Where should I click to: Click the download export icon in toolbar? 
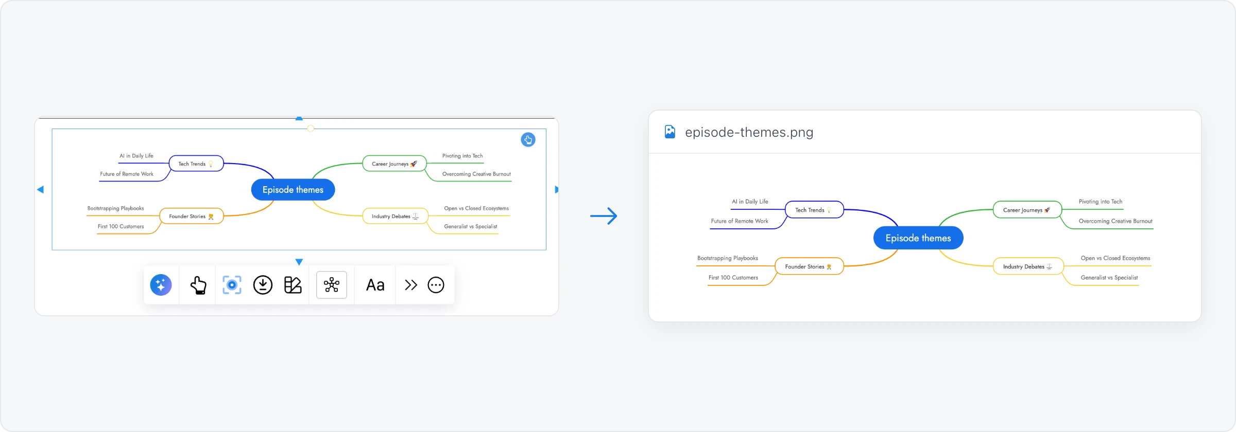[x=263, y=285]
